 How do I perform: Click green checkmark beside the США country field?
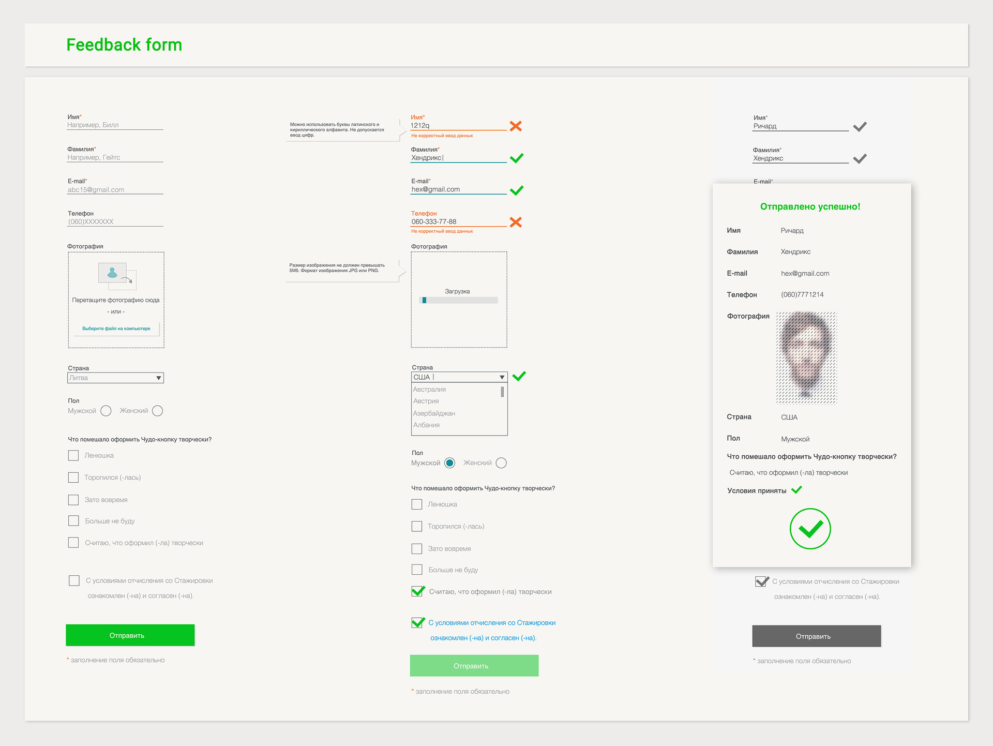[519, 376]
